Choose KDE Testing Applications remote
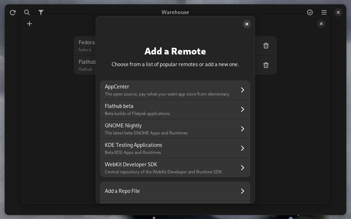The height and width of the screenshot is (219, 351). [175, 148]
